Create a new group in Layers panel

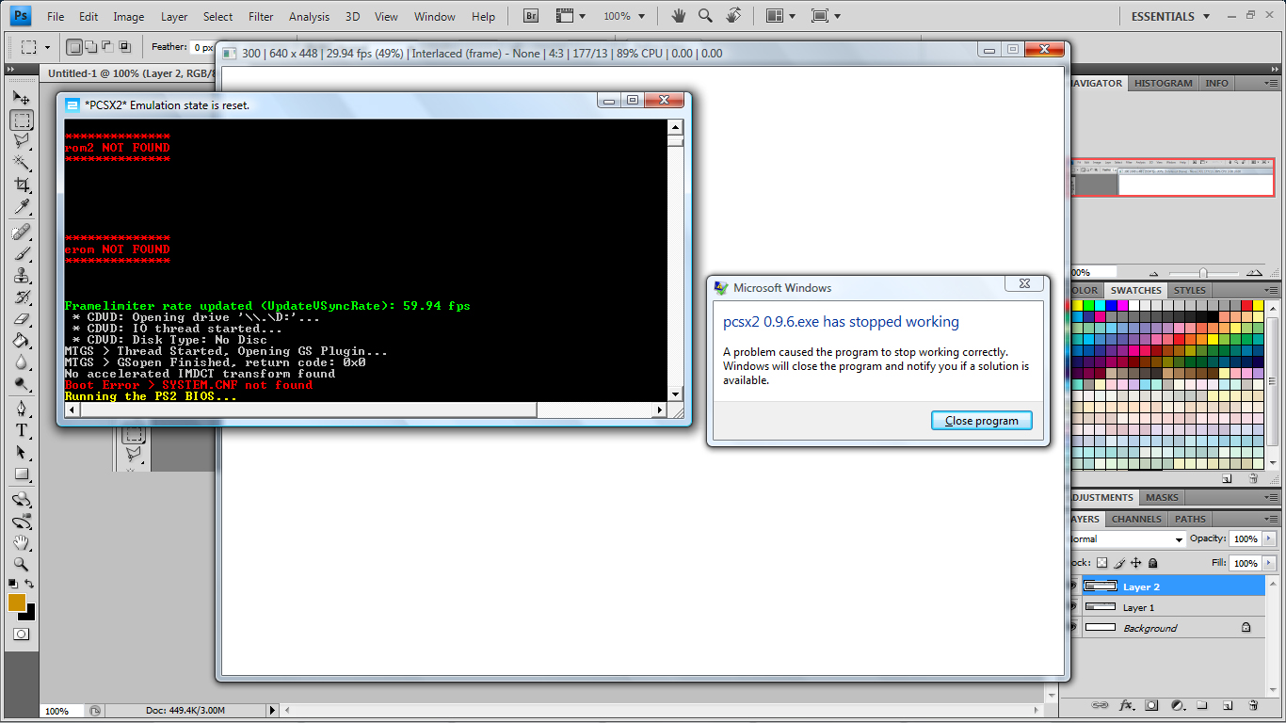[1202, 704]
